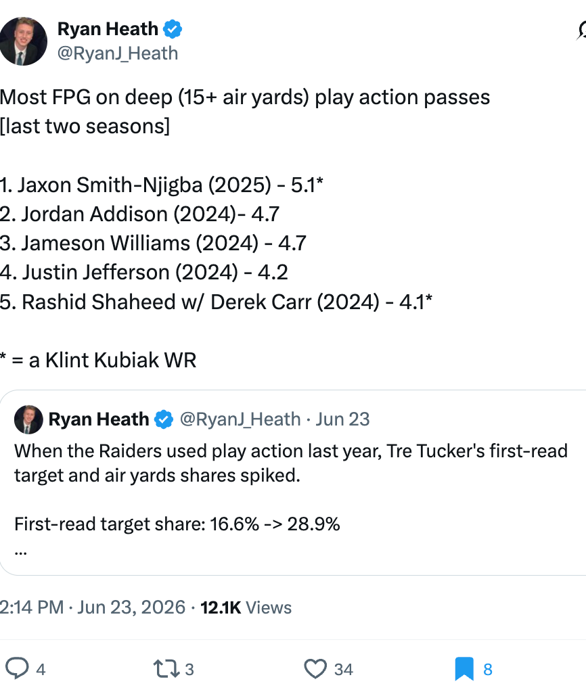
Task: Click the 12.1K Views count
Action: click(x=246, y=607)
